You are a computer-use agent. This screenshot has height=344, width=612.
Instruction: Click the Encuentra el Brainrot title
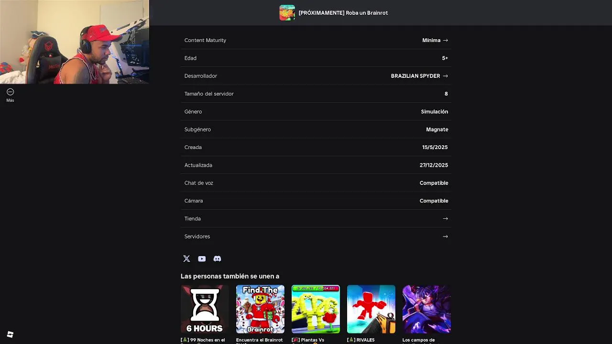(x=259, y=340)
